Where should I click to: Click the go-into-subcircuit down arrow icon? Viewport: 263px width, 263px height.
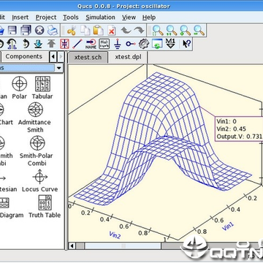38,44
